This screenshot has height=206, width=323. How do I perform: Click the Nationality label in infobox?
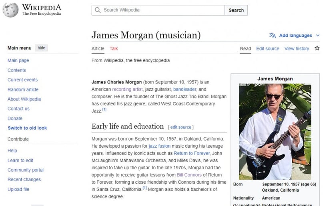(x=243, y=198)
